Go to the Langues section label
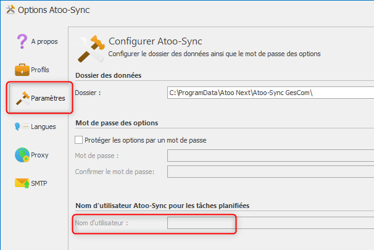Viewport: 374px width, 250px height. 43,127
